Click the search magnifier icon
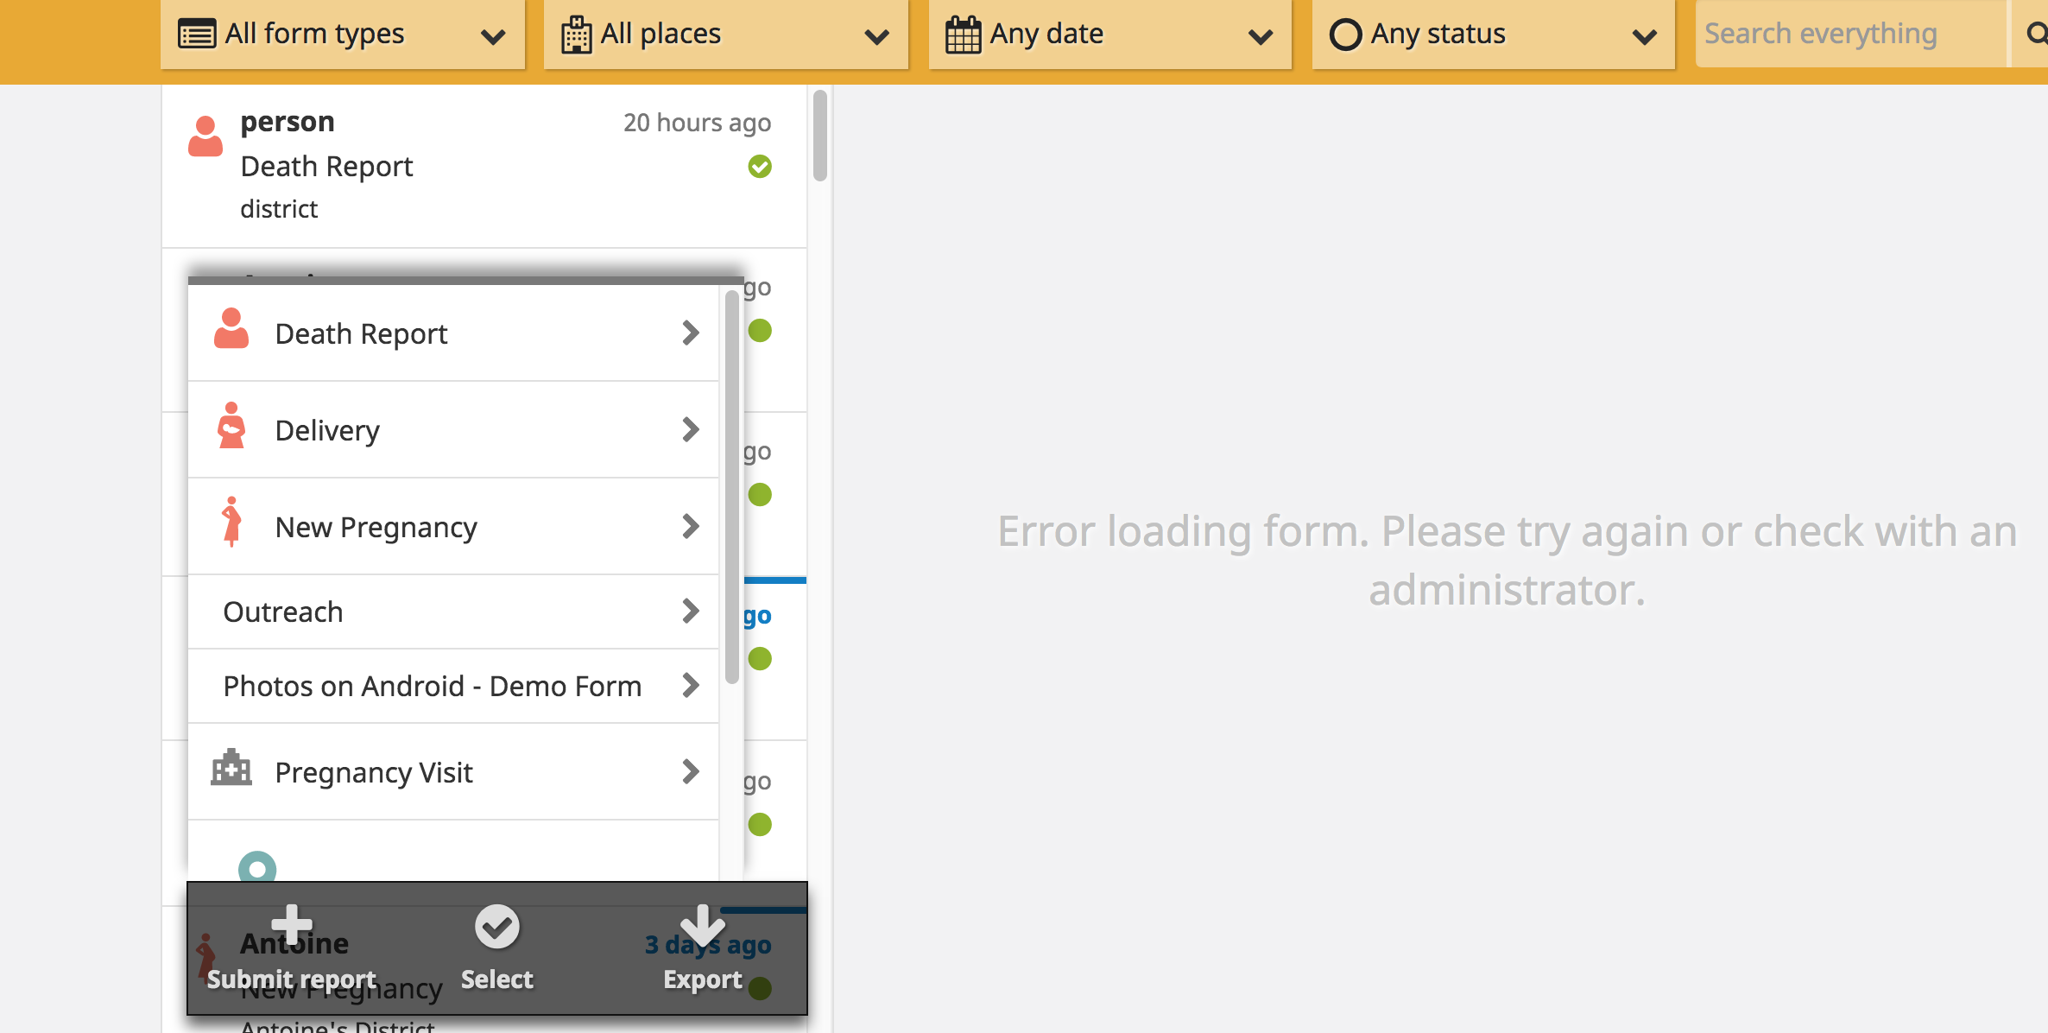2048x1033 pixels. pyautogui.click(x=2036, y=34)
